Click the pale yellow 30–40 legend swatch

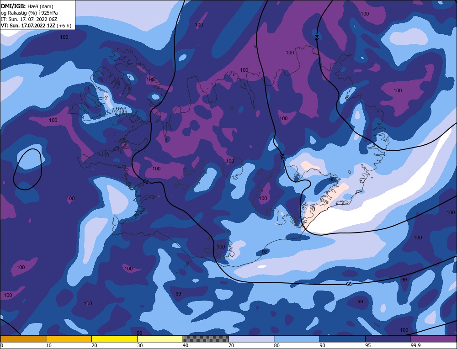pos(160,339)
